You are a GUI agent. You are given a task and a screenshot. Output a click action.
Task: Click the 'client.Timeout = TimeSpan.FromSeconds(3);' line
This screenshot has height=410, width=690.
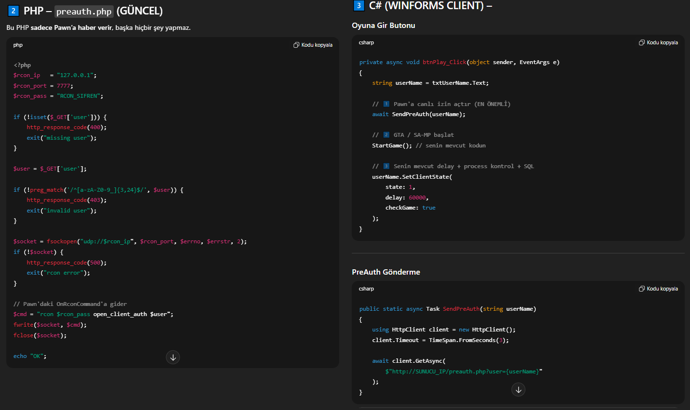[440, 340]
